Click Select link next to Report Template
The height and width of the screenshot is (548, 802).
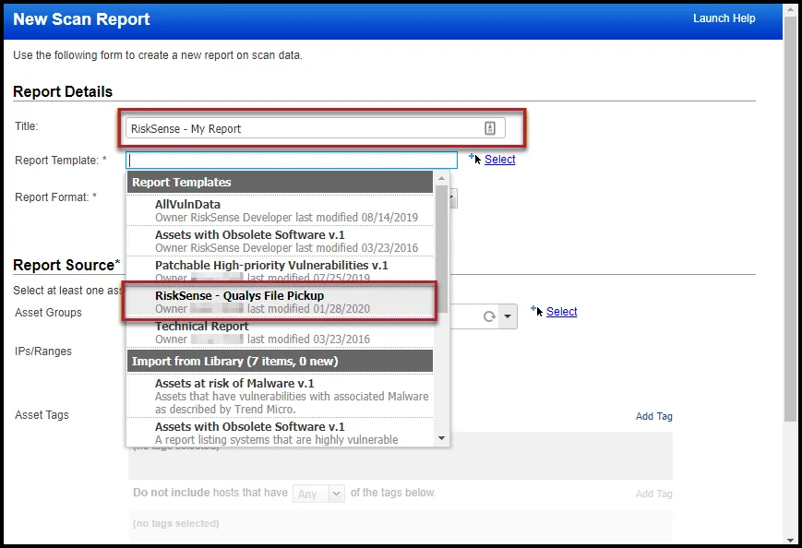pyautogui.click(x=499, y=160)
